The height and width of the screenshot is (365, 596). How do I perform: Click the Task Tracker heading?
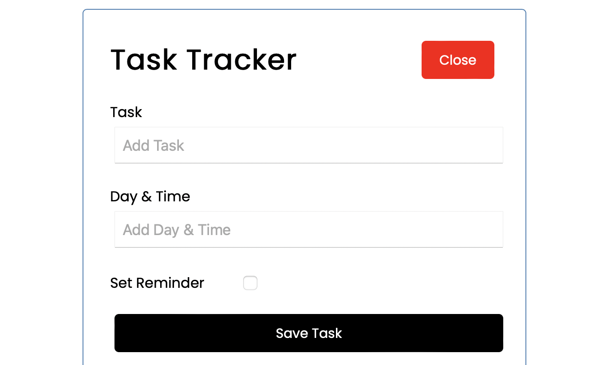203,60
